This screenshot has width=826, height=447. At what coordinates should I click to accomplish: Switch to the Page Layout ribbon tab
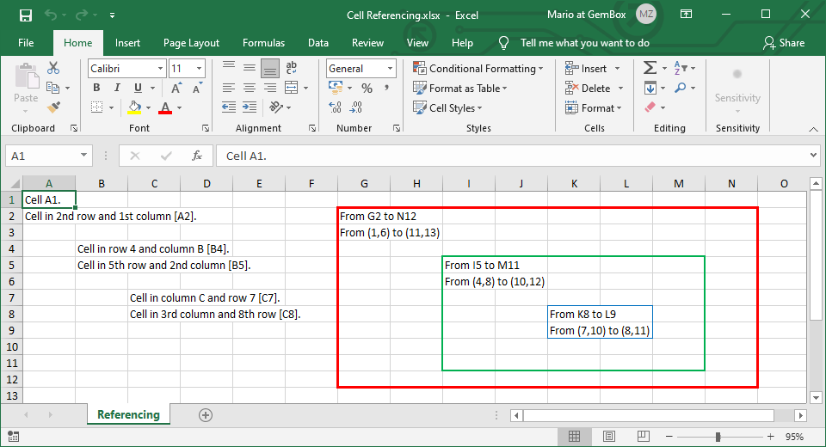[191, 43]
